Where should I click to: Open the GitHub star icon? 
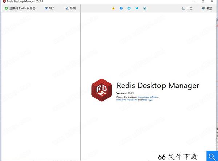tap(144, 8)
